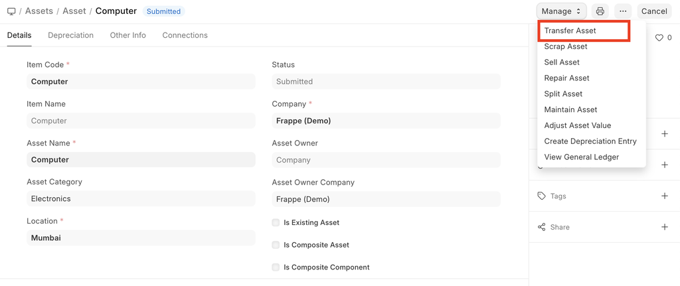Image resolution: width=680 pixels, height=286 pixels.
Task: Click the Tags label icon
Action: click(542, 196)
